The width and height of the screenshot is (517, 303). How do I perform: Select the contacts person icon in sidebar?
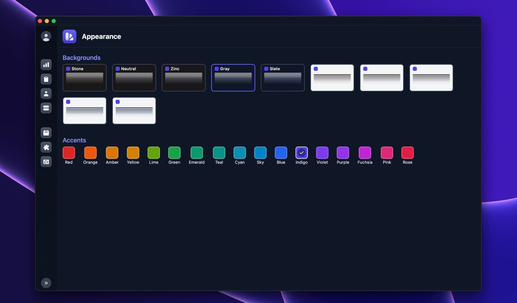coord(46,93)
